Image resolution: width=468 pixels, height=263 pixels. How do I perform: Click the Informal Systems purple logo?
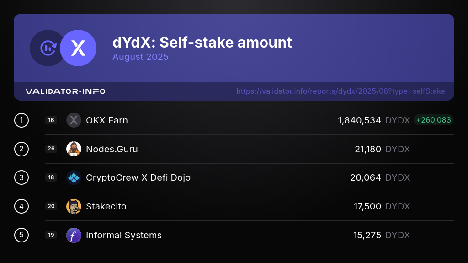74,235
